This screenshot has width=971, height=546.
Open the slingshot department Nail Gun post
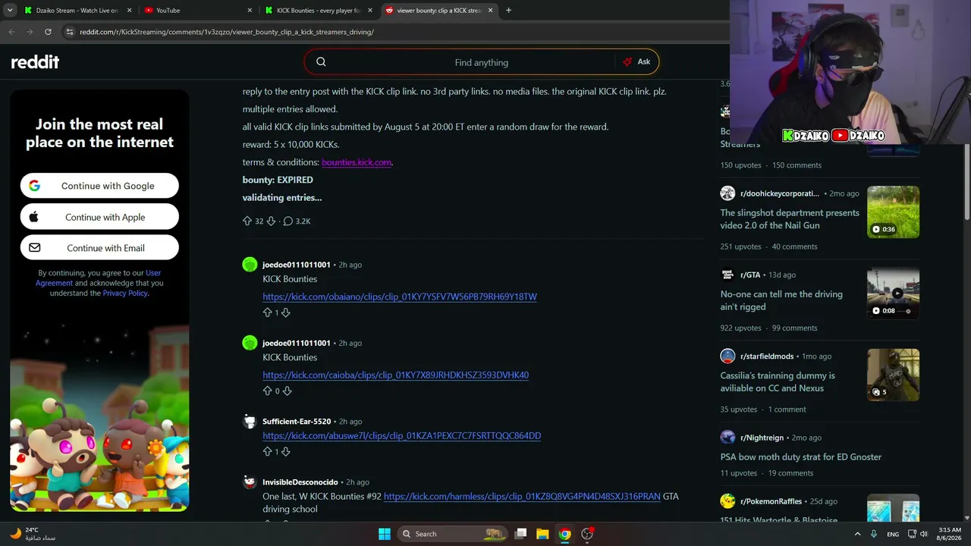(790, 219)
